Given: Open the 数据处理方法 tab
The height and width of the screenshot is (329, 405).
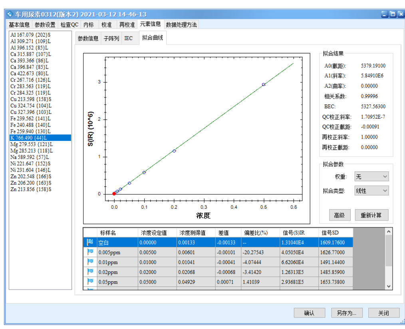Looking at the screenshot, I should (x=181, y=25).
